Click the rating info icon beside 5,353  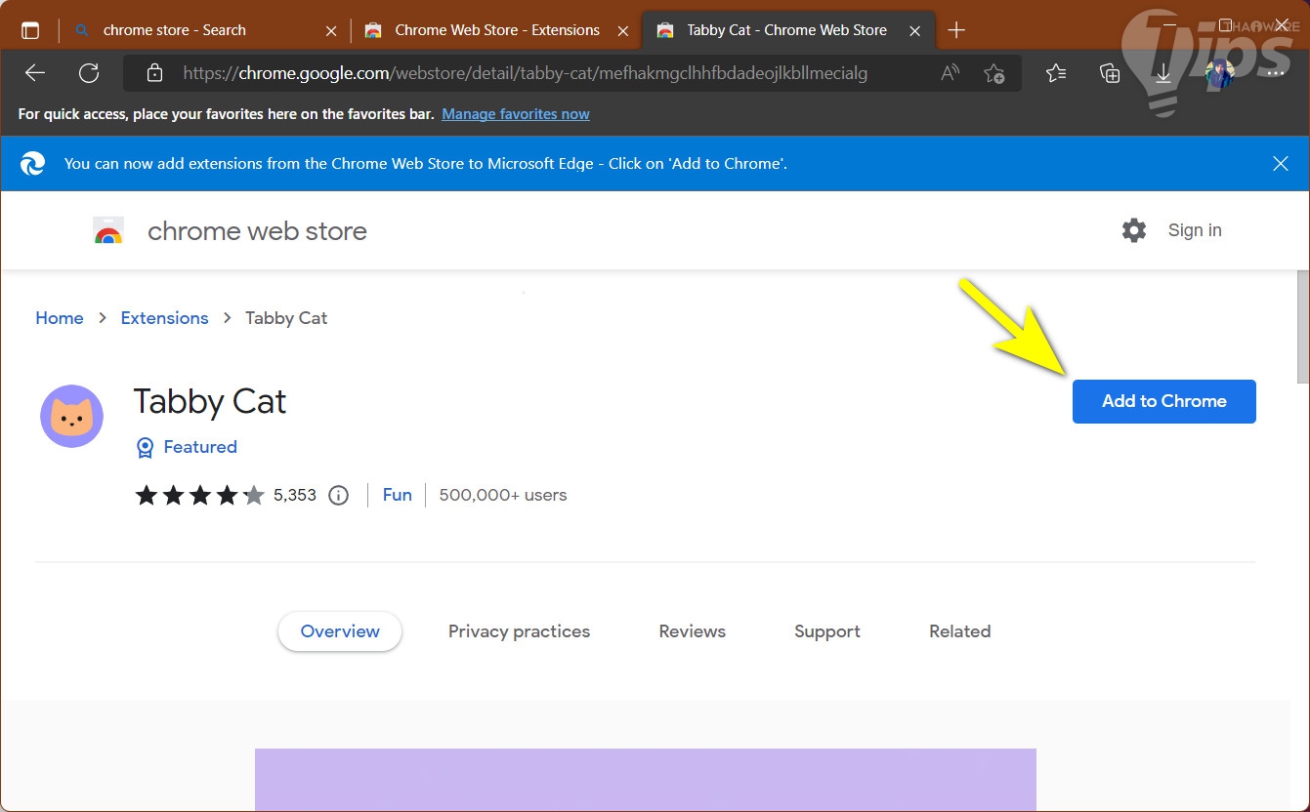[339, 495]
